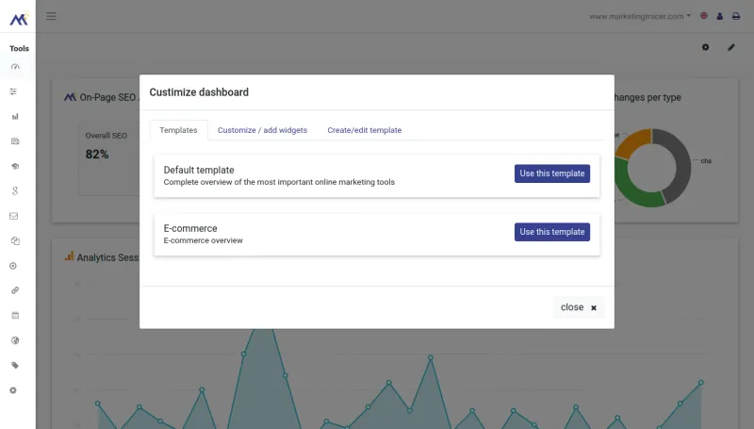Switch to Customize / add widgets tab
The image size is (754, 429).
[x=262, y=130]
